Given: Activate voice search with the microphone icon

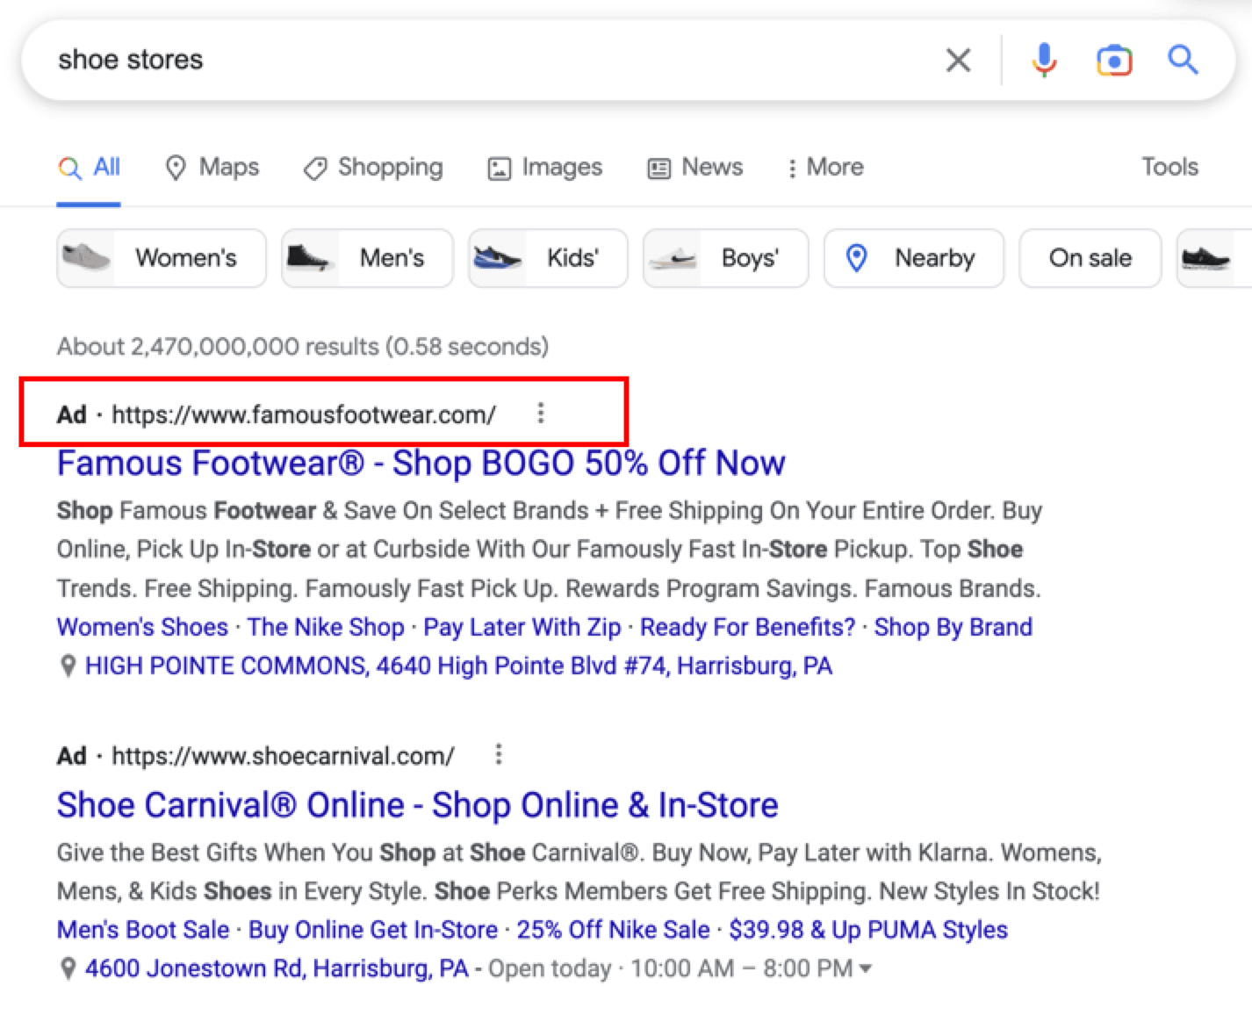Looking at the screenshot, I should (1044, 60).
